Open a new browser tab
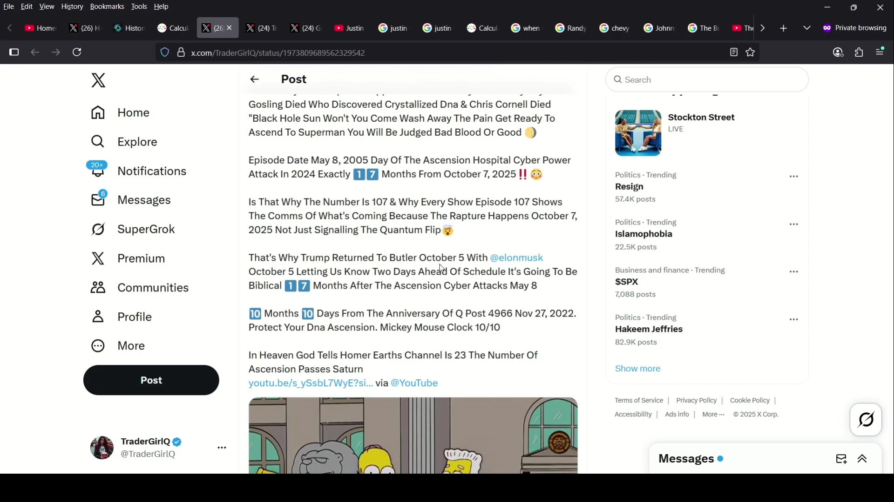Viewport: 894px width, 502px height. point(784,29)
